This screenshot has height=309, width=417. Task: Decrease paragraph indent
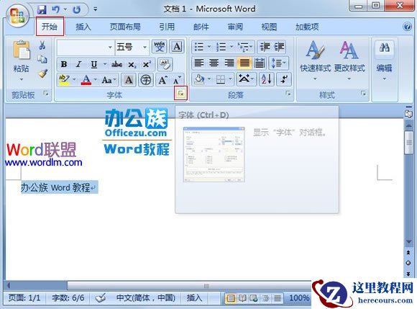265,47
